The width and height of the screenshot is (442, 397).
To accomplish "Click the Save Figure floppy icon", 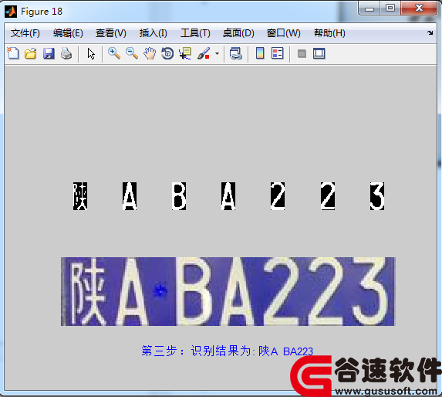I will [49, 53].
